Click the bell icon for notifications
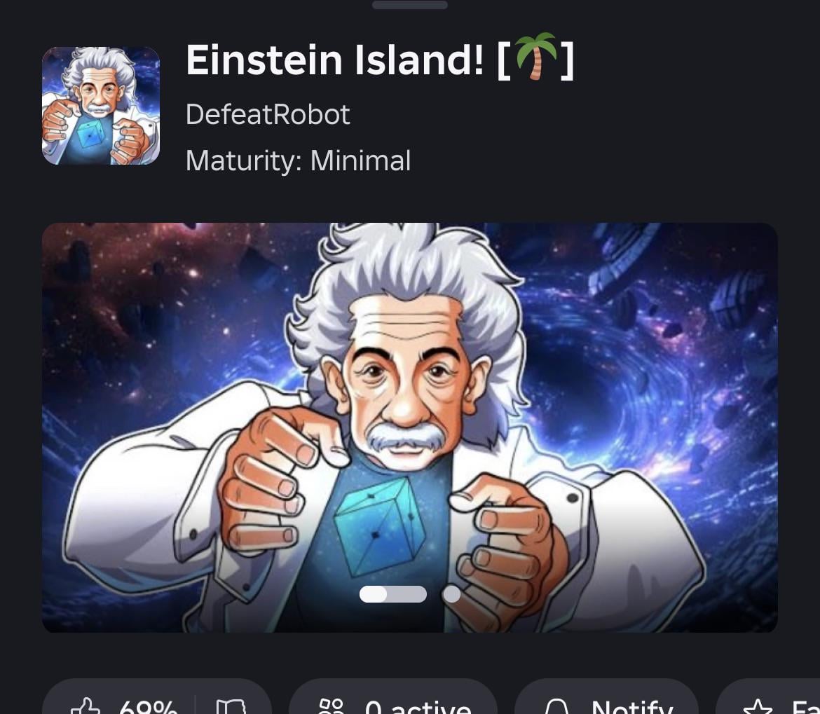This screenshot has height=714, width=820. [557, 707]
